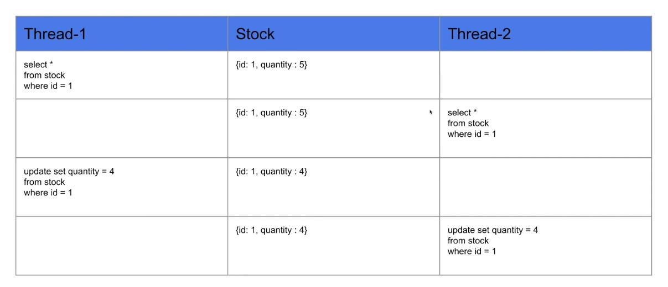Click empty Thread-1 cell in last row

pos(122,246)
